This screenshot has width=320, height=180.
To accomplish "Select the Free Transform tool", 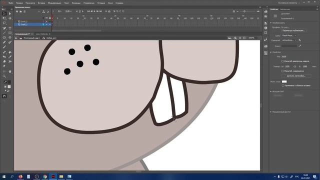I will click(x=4, y=18).
